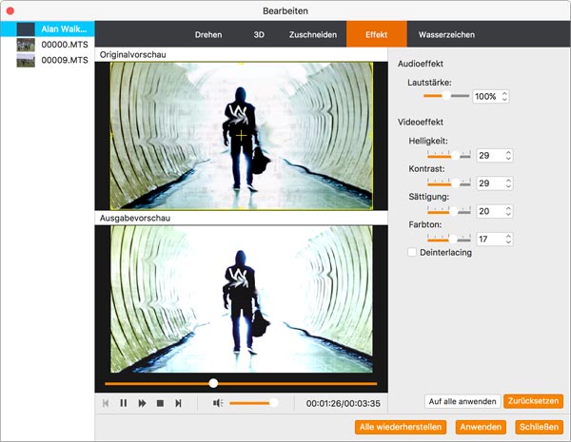The width and height of the screenshot is (571, 442).
Task: Click the Helligkeit stepper arrows
Action: tap(508, 155)
